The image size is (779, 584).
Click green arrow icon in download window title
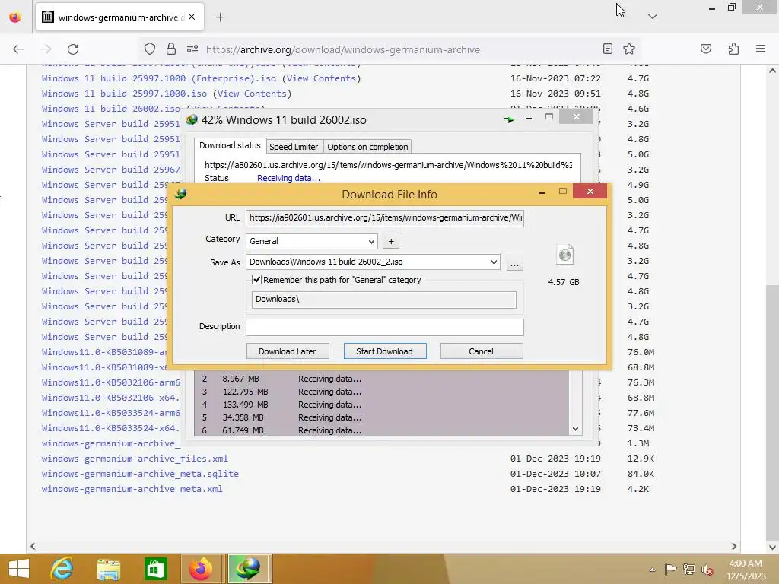[508, 119]
